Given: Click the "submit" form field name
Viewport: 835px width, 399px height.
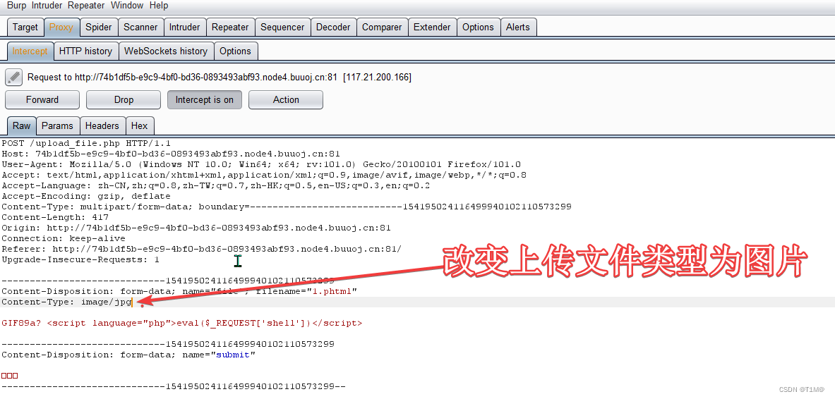Looking at the screenshot, I should (233, 355).
